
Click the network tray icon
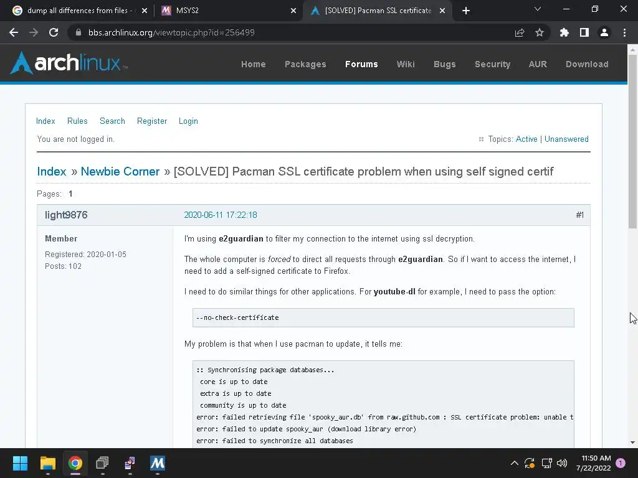click(546, 463)
